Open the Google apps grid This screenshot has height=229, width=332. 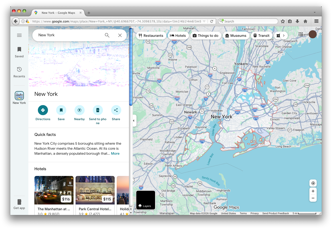tap(301, 35)
